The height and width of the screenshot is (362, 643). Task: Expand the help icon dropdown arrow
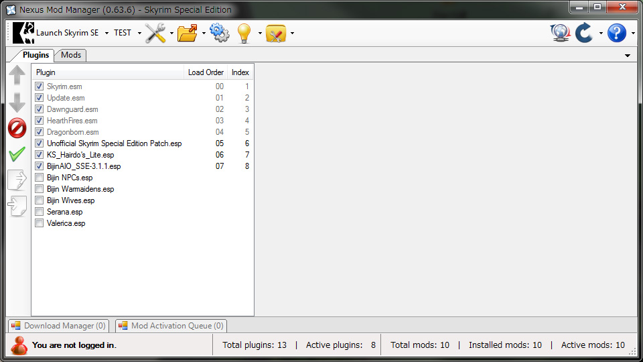point(633,34)
